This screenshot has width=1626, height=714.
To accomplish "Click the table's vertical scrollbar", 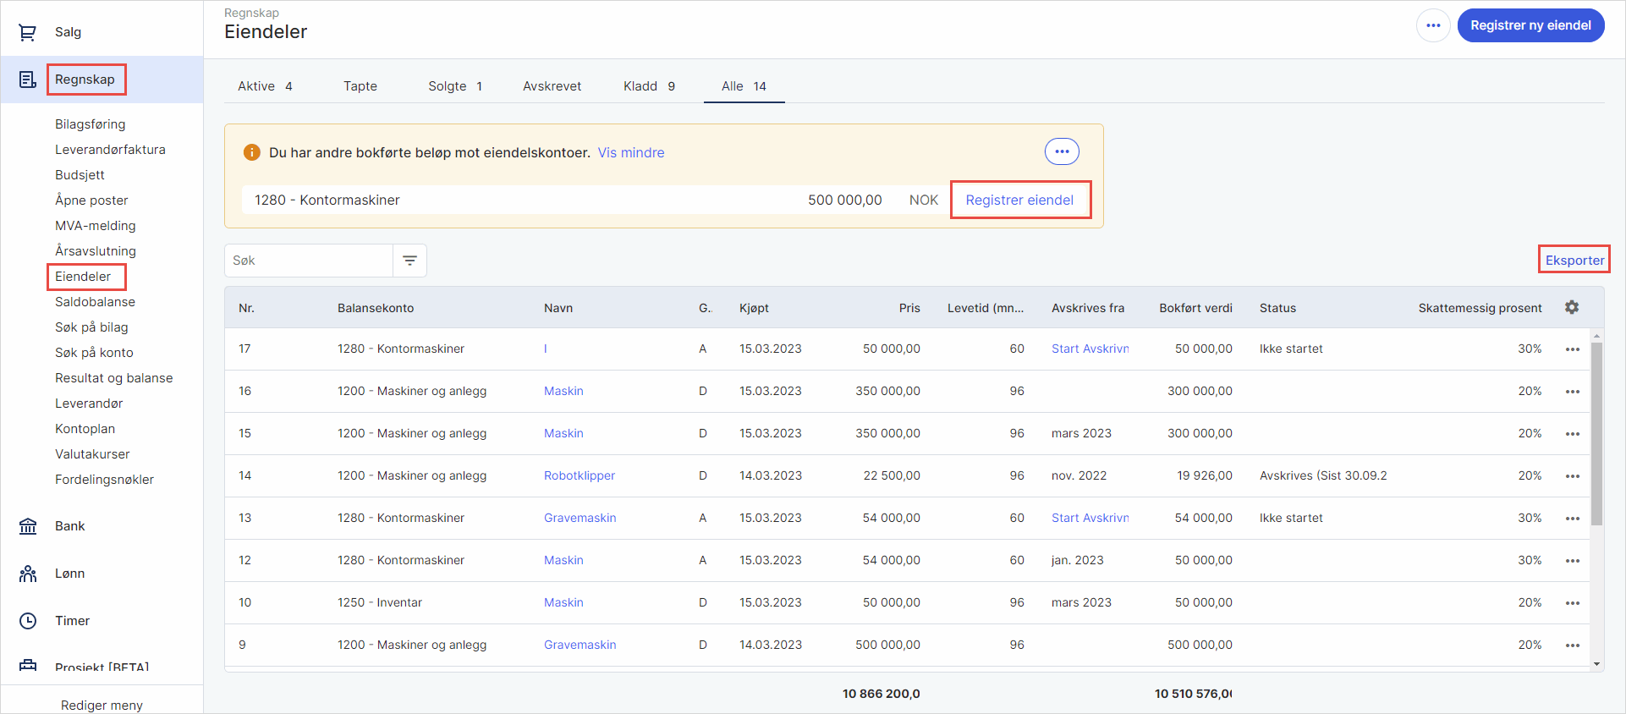I will [x=1596, y=431].
